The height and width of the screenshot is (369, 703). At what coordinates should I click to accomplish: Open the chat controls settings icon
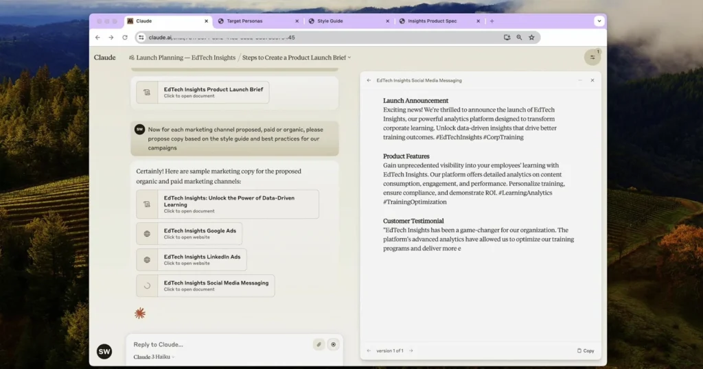tap(592, 57)
